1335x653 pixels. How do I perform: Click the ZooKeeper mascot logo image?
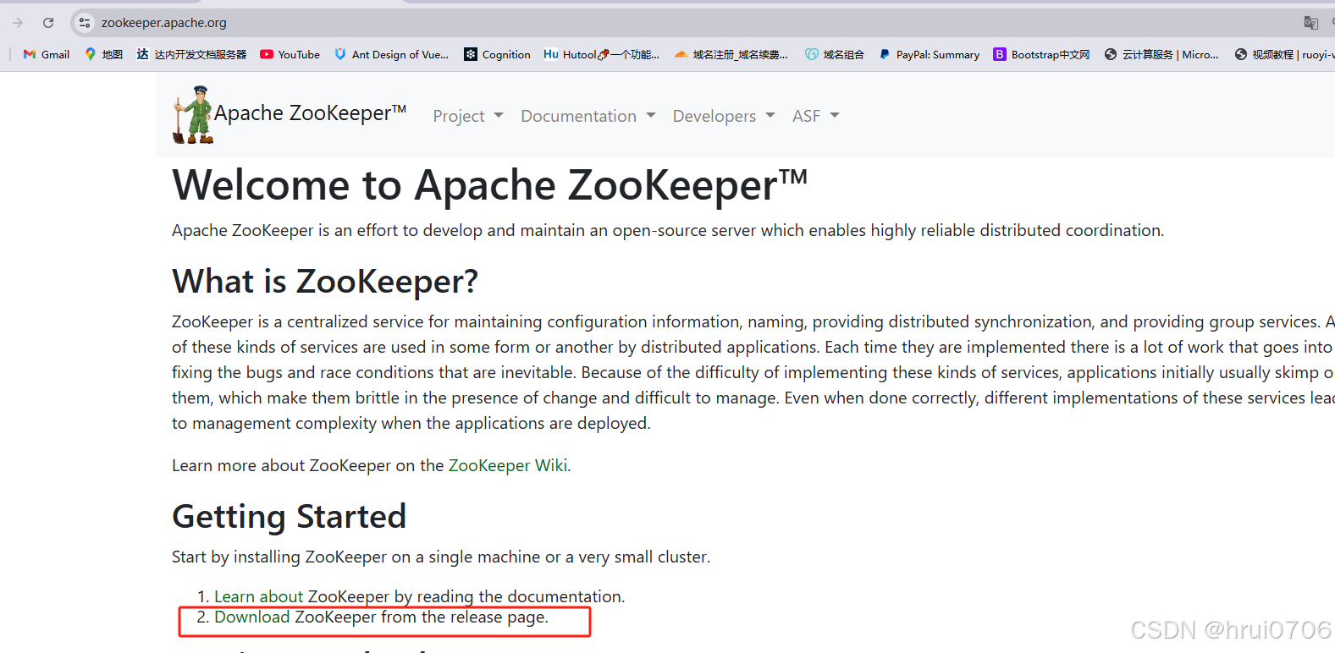point(193,114)
